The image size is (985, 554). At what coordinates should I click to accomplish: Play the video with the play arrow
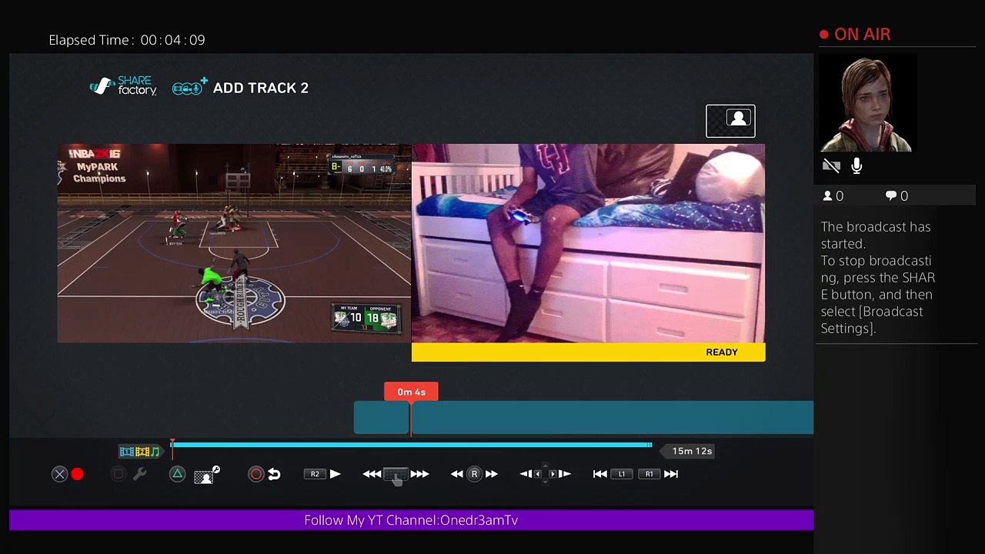click(x=335, y=474)
